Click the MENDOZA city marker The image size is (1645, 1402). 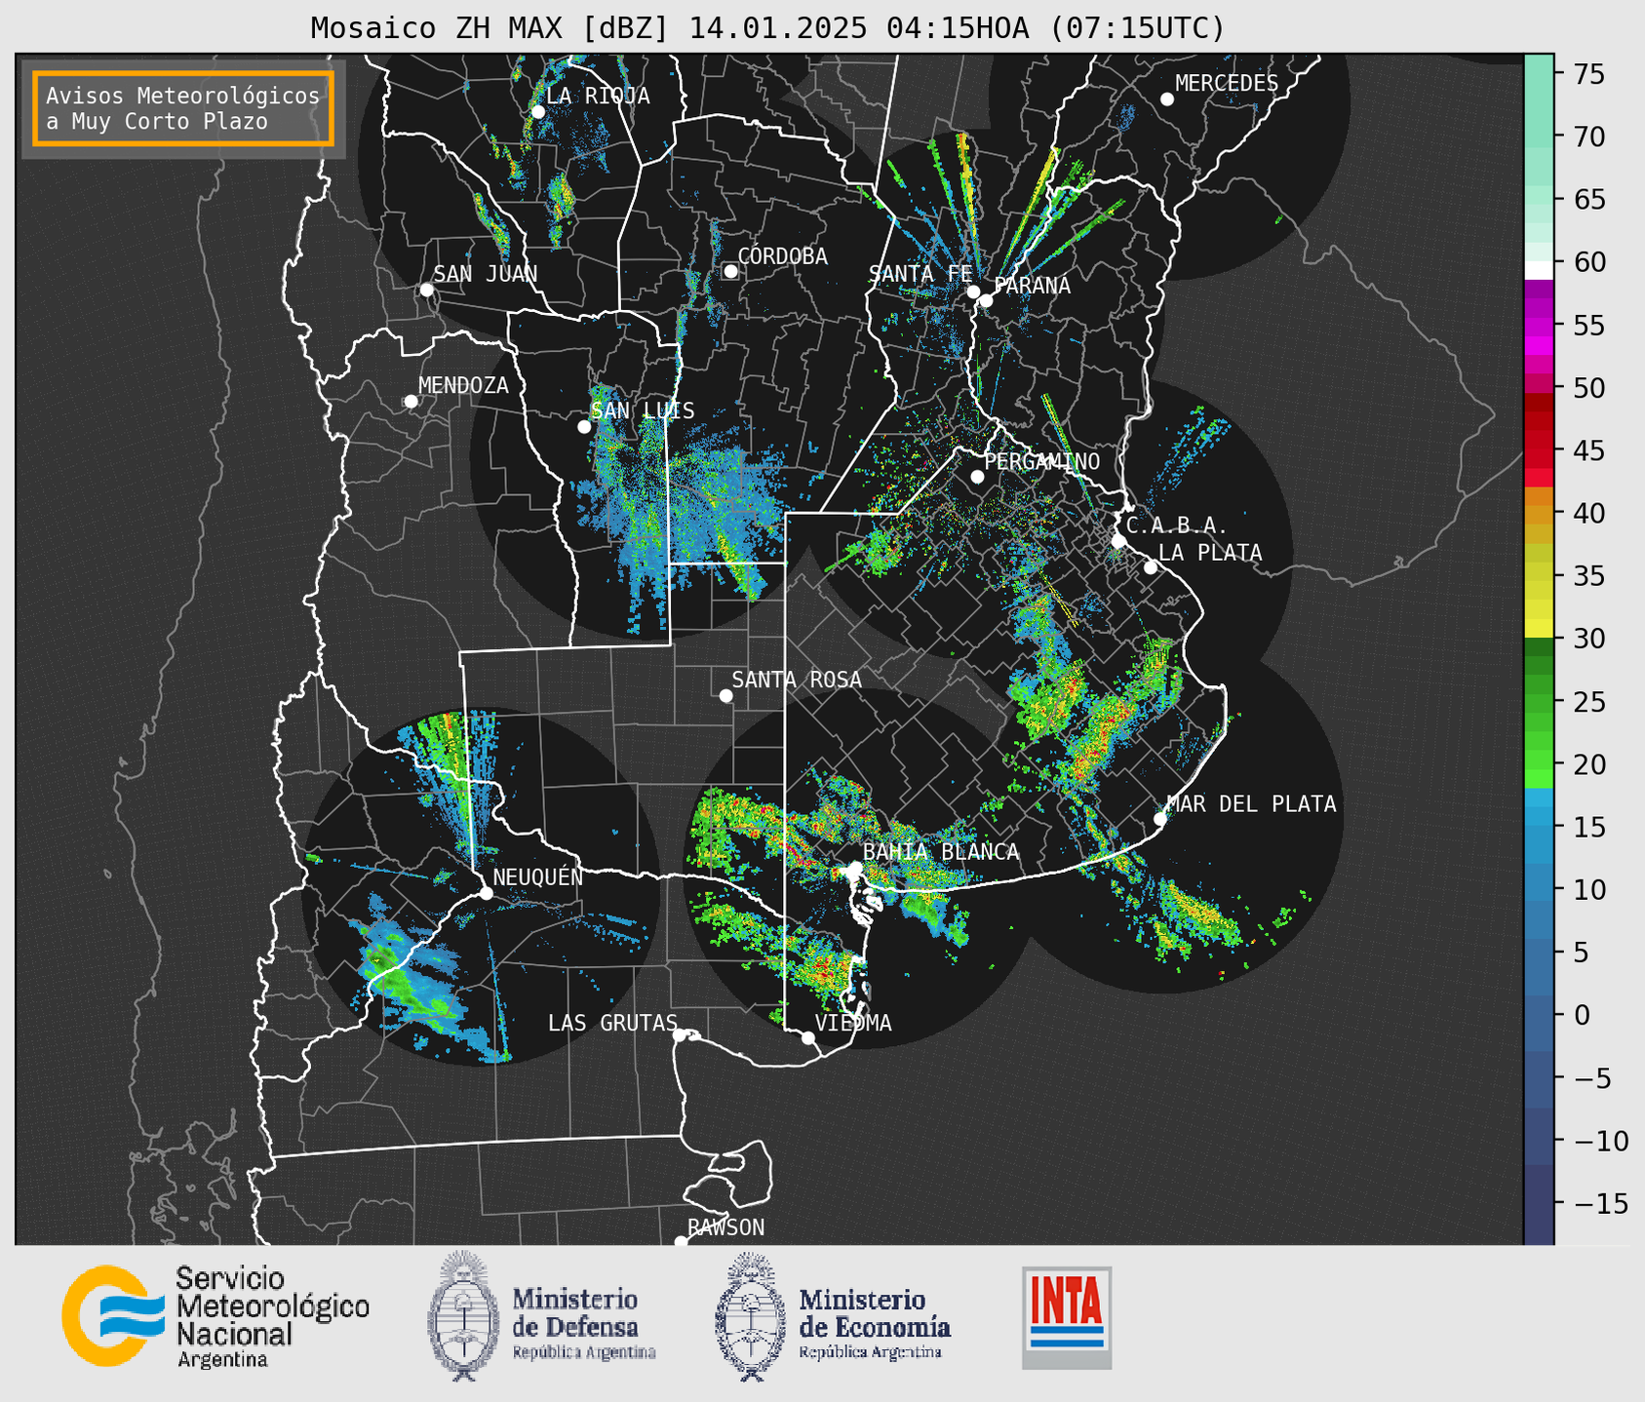pos(411,402)
